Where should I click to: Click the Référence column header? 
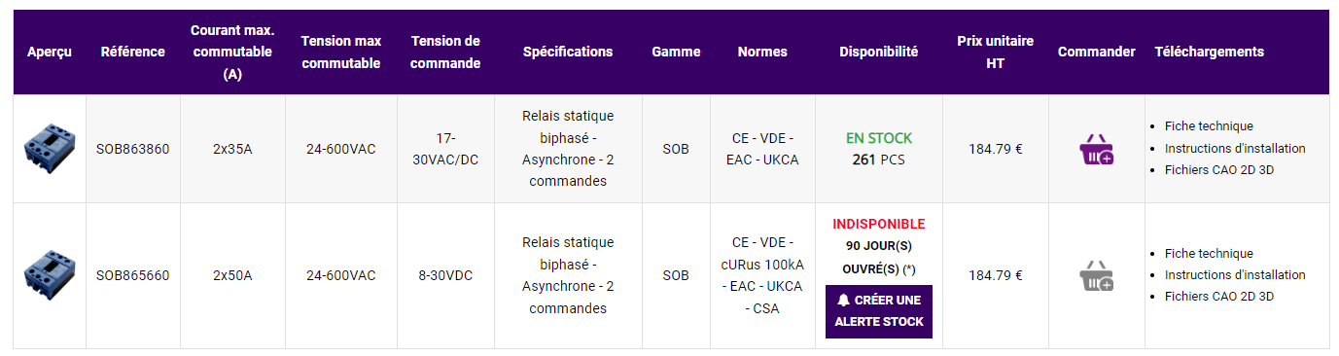133,53
